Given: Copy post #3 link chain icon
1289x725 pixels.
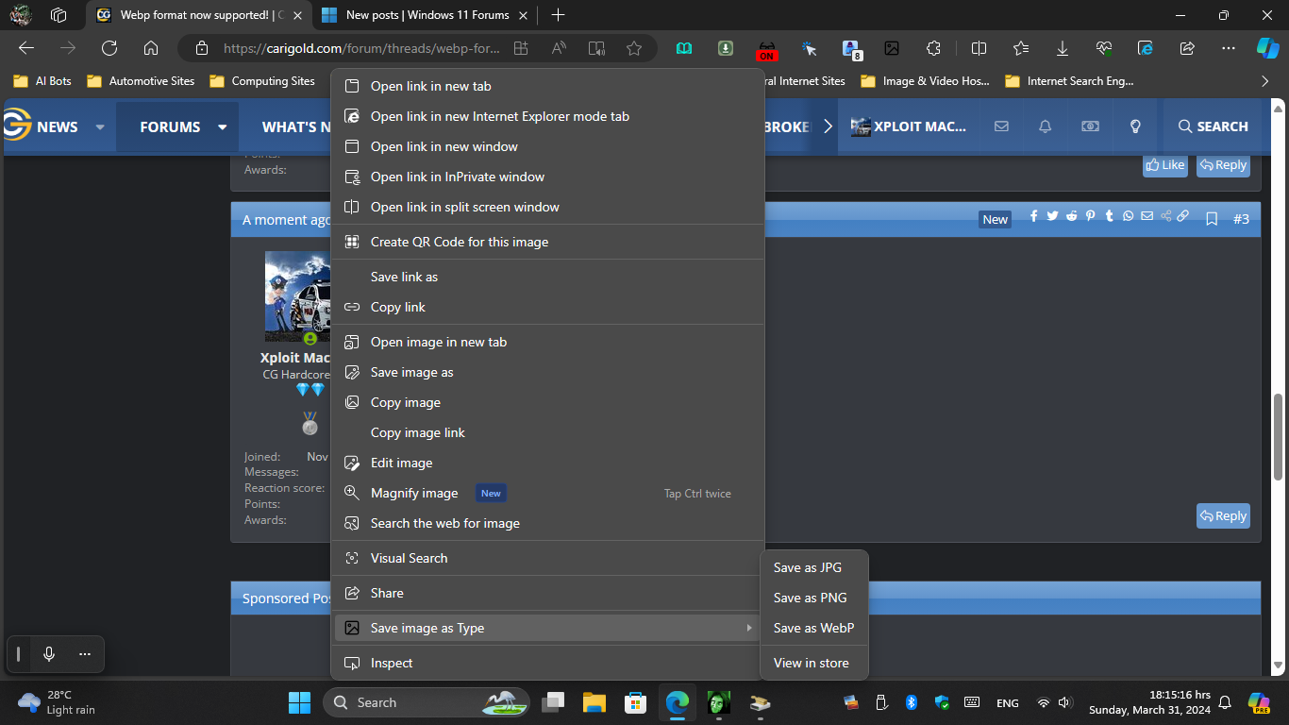Looking at the screenshot, I should pyautogui.click(x=1183, y=216).
